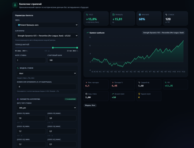The height and width of the screenshot is (148, 194).
Task: Click the end date label below period slider
Action: (x=73, y=51)
